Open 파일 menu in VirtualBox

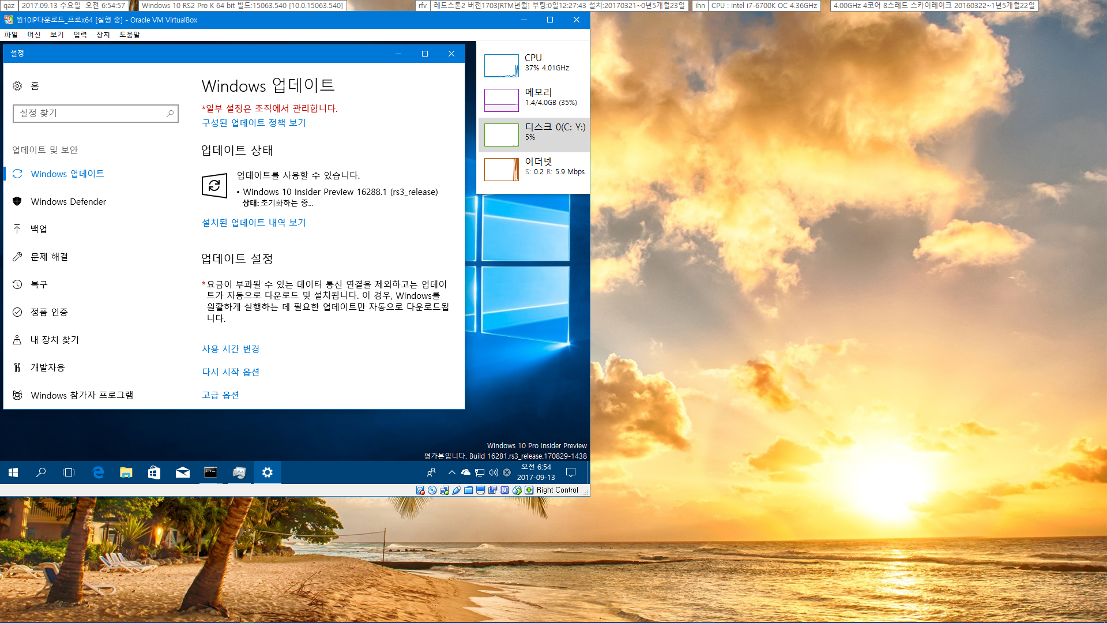click(11, 35)
